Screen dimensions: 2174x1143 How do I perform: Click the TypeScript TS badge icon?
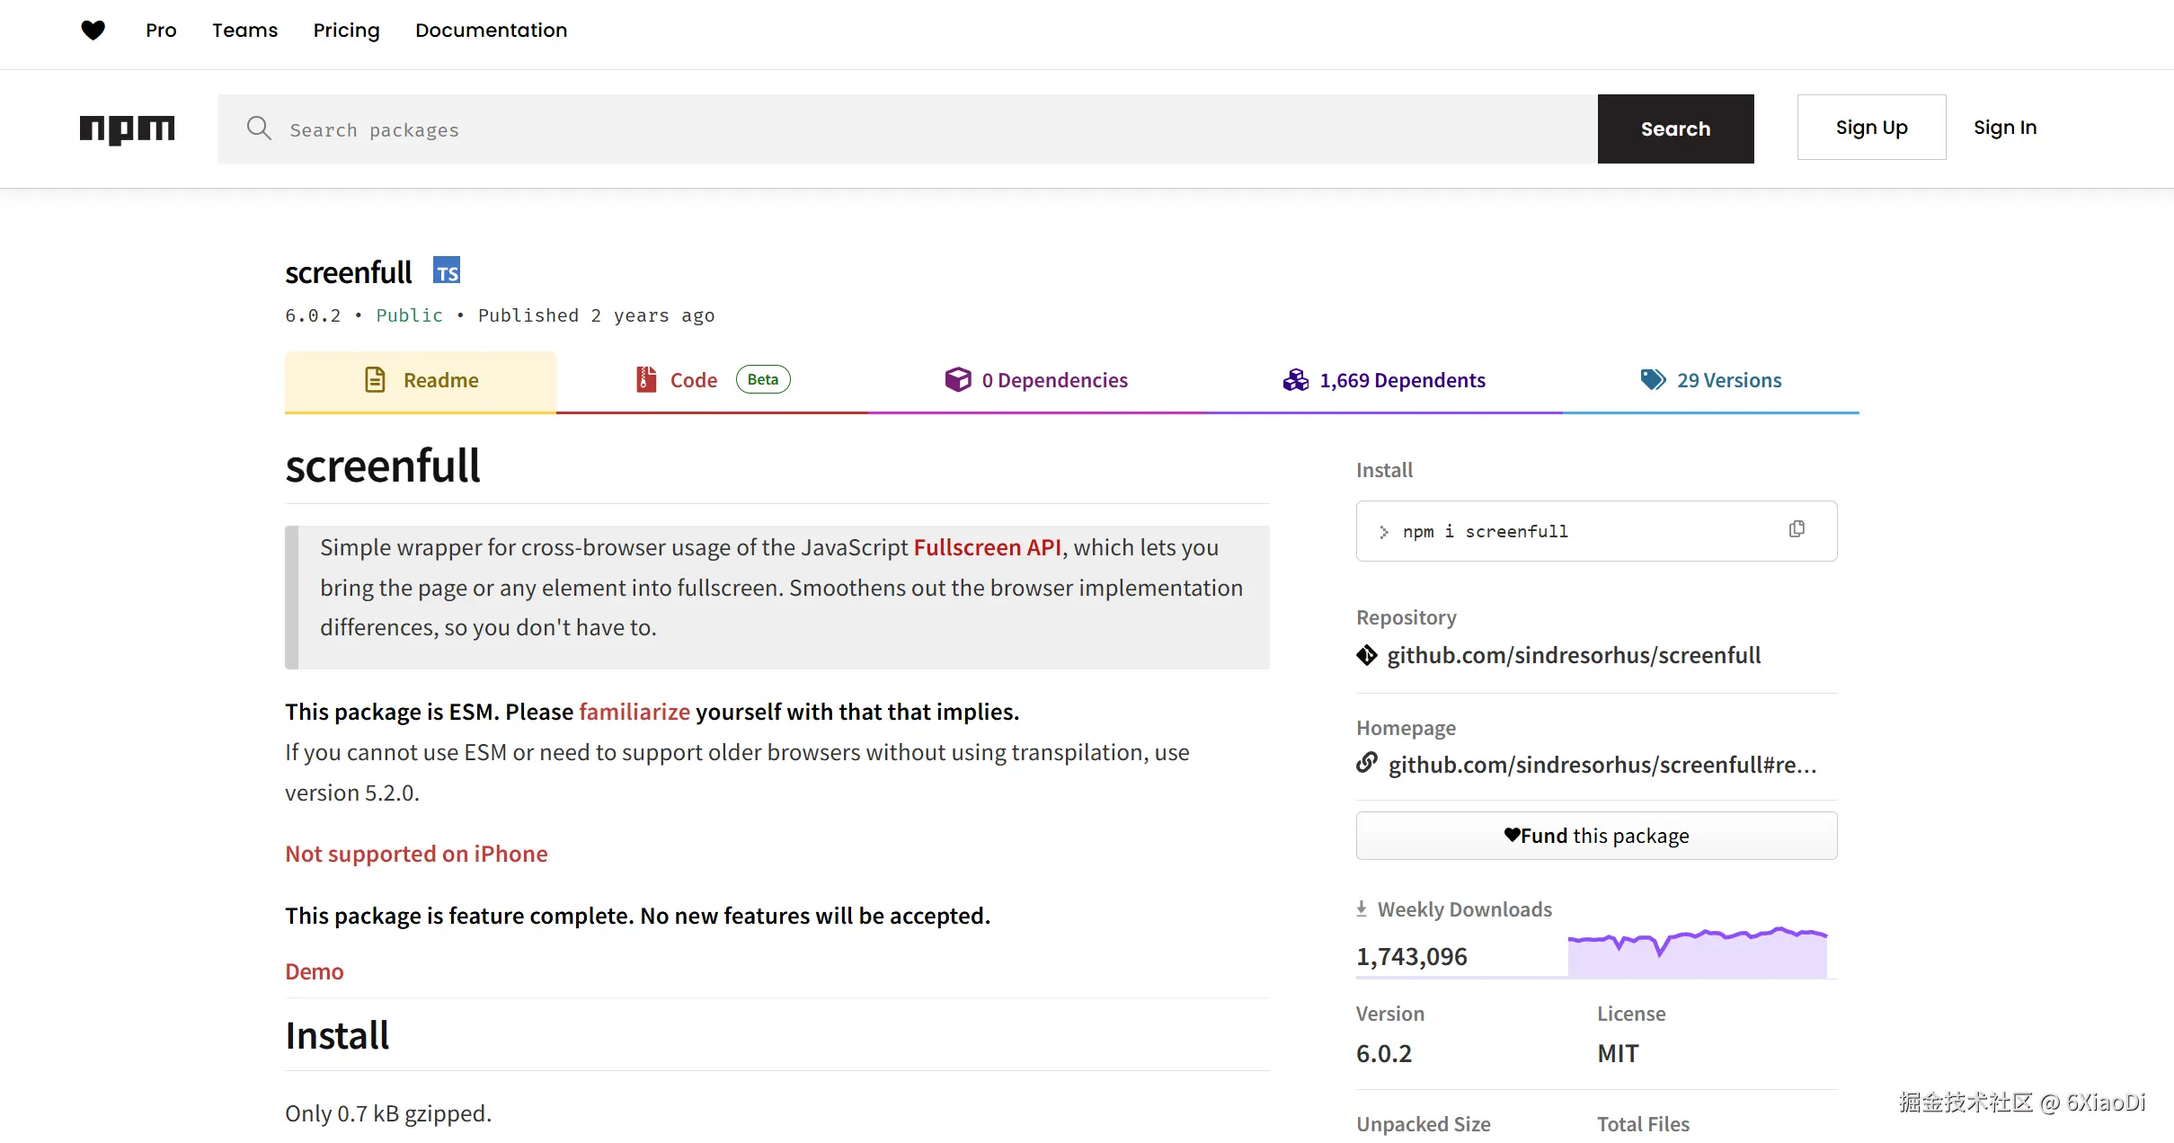coord(447,270)
